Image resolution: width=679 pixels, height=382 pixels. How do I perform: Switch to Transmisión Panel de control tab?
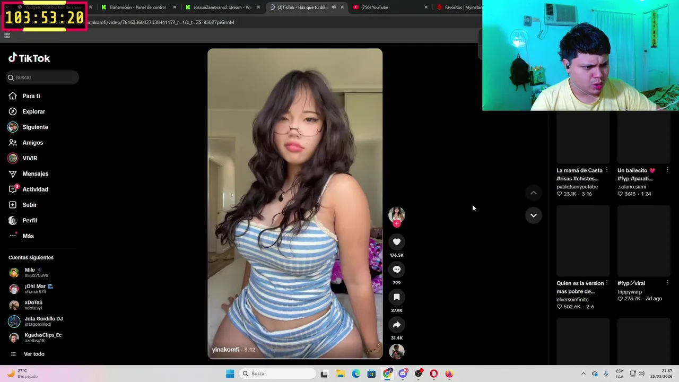138,7
